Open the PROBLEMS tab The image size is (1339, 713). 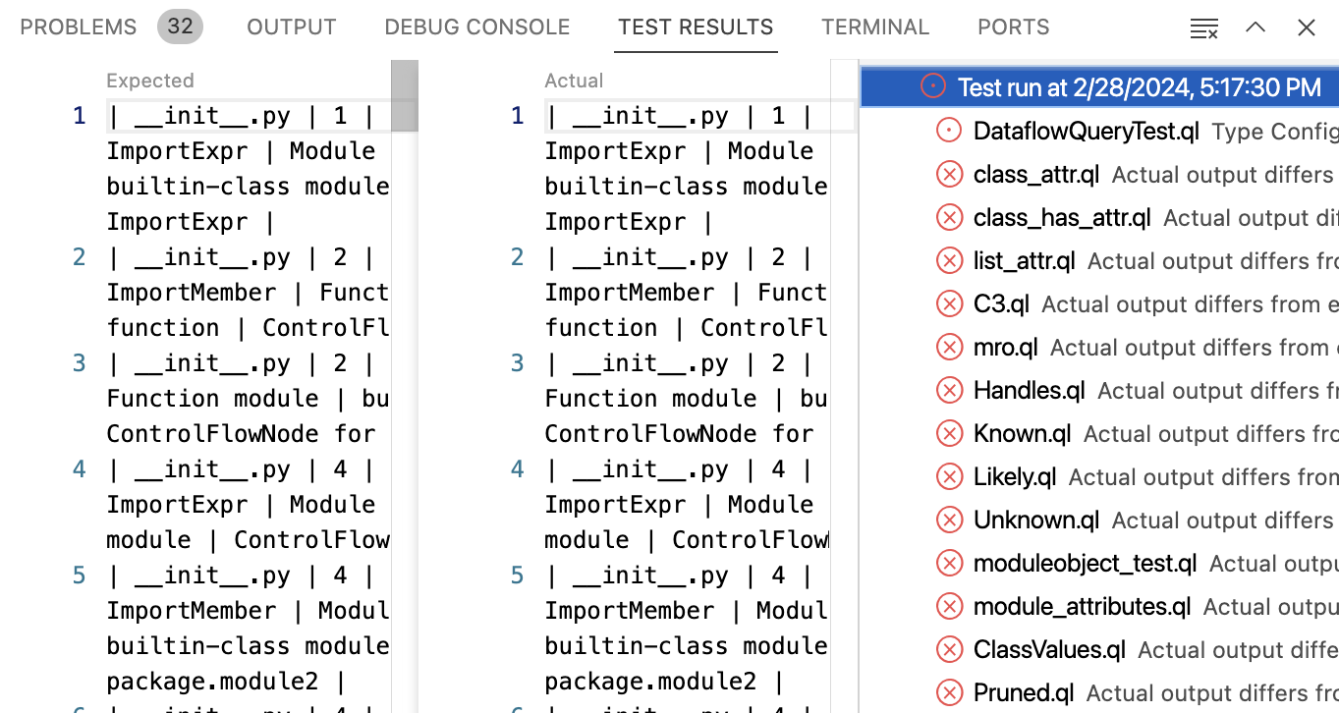point(78,27)
